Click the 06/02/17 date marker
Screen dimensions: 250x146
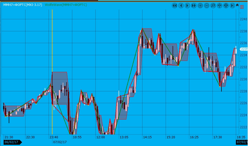point(12,142)
